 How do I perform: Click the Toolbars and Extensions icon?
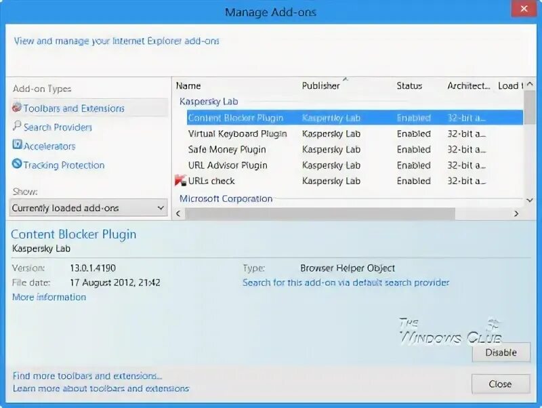pyautogui.click(x=16, y=108)
